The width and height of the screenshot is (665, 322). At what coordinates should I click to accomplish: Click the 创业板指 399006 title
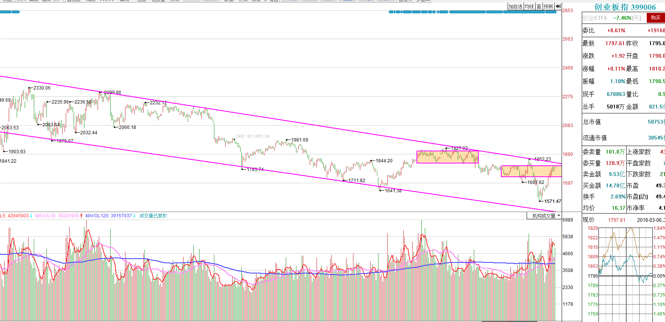pyautogui.click(x=625, y=7)
